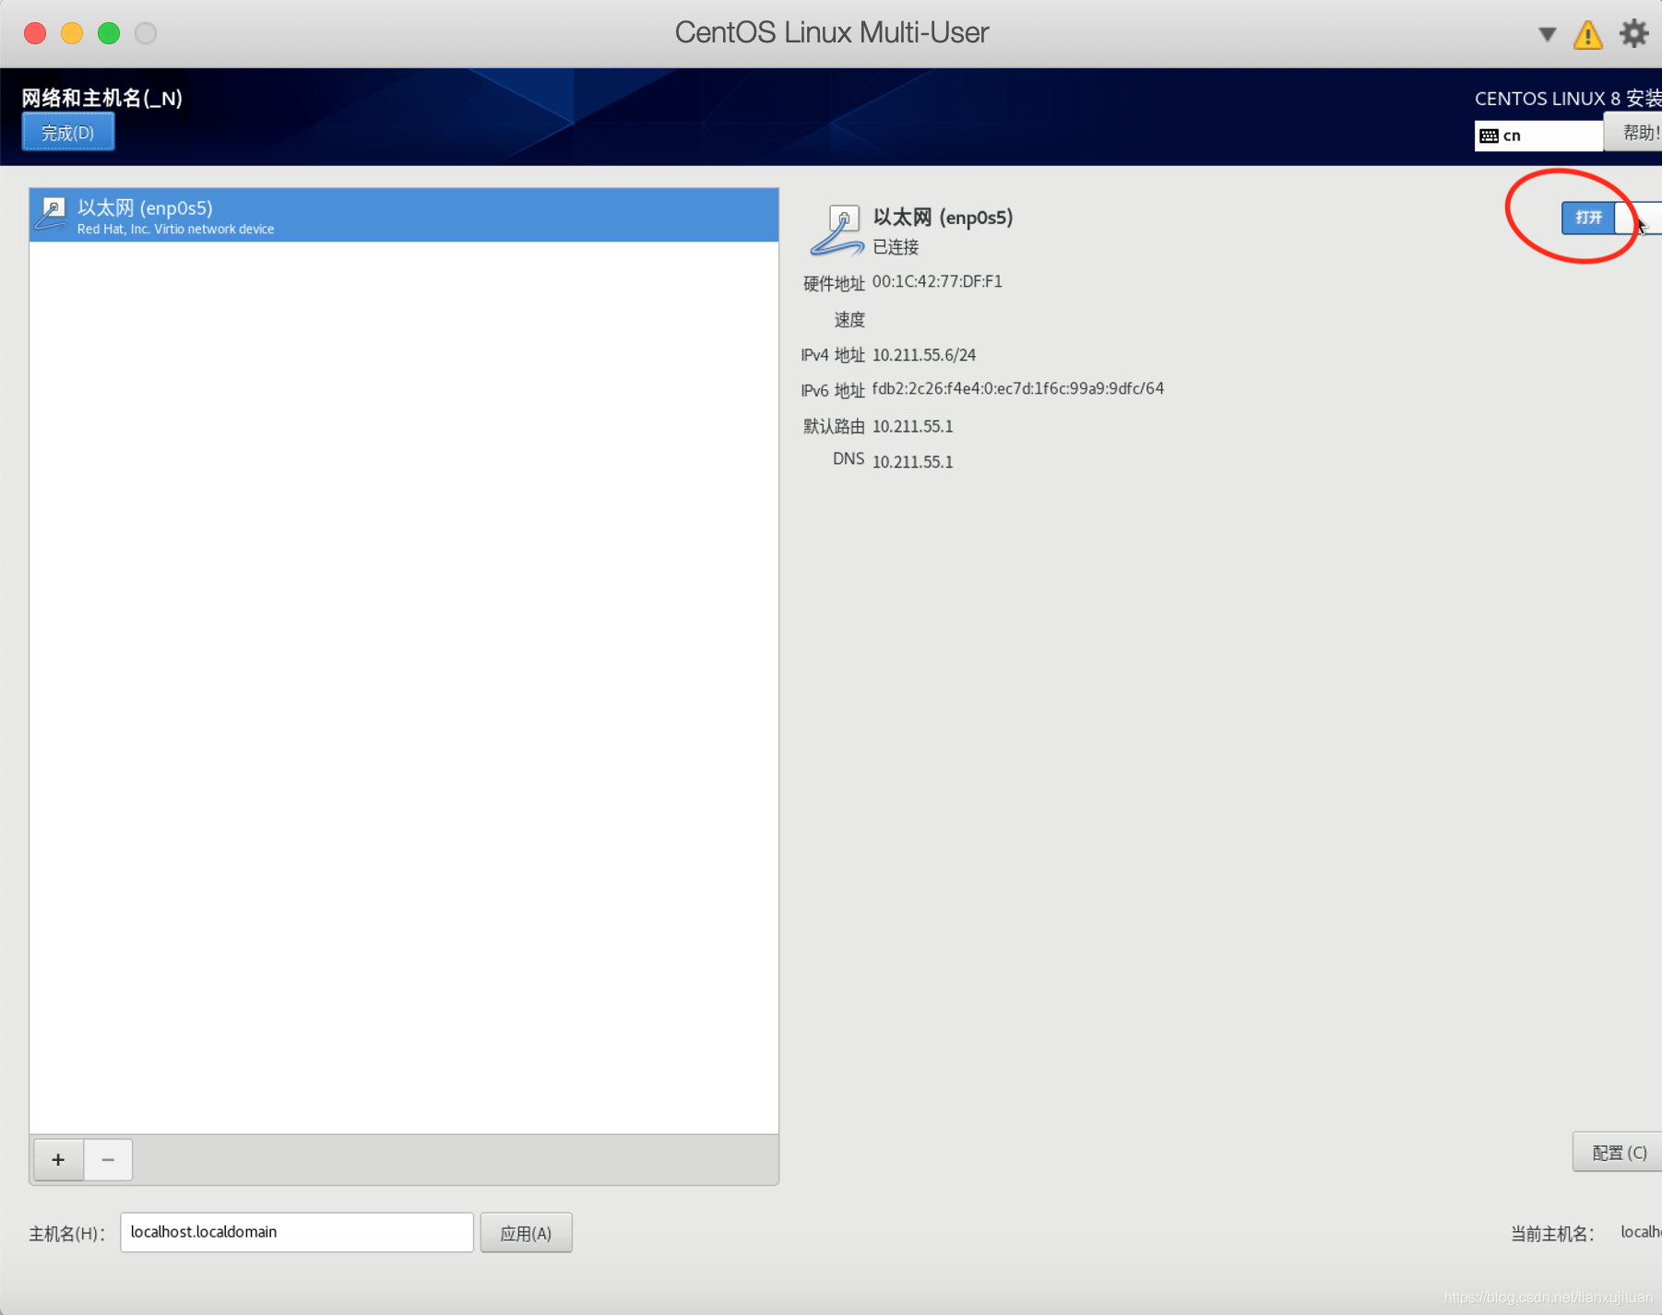This screenshot has height=1315, width=1662.
Task: Focus the 主机名 hostname input field
Action: (x=296, y=1232)
